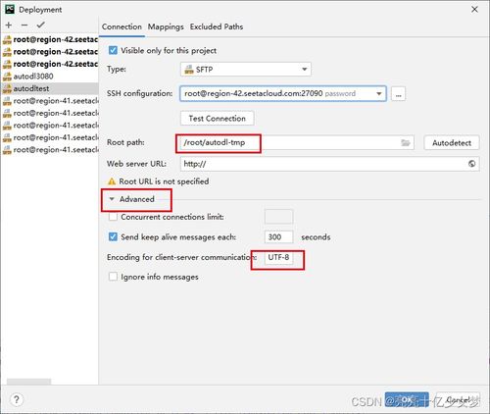Open SSH configuration ellipsis browse button
490x414 pixels.
coord(398,94)
